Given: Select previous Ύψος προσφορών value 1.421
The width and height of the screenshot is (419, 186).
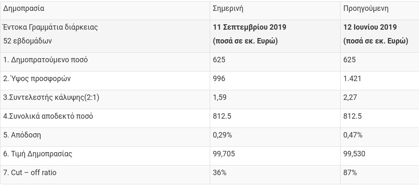Looking at the screenshot, I should tap(352, 79).
